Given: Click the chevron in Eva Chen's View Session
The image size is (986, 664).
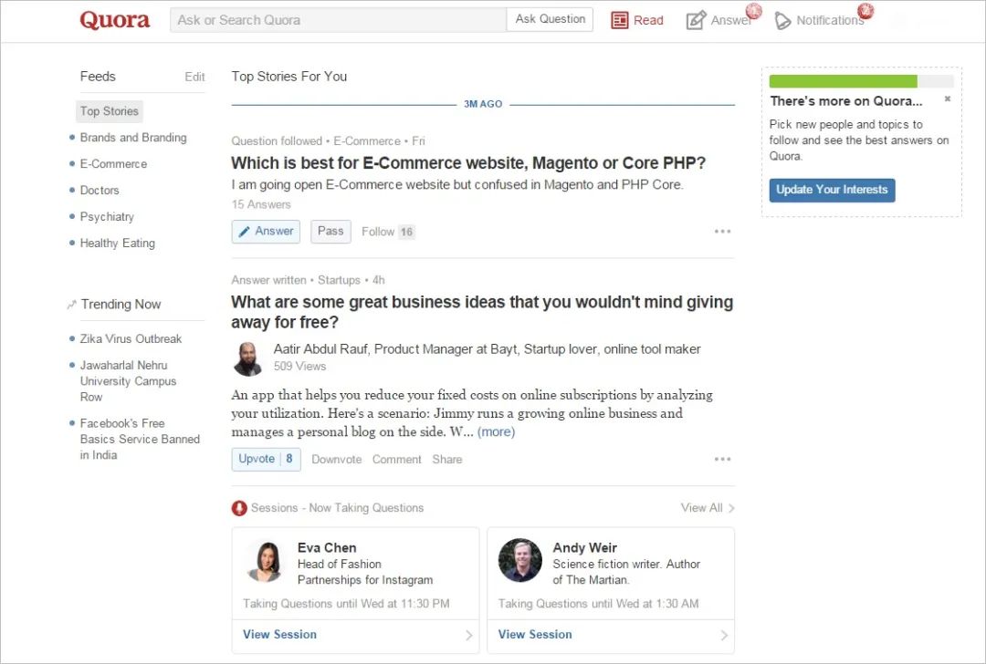Looking at the screenshot, I should click(x=469, y=635).
